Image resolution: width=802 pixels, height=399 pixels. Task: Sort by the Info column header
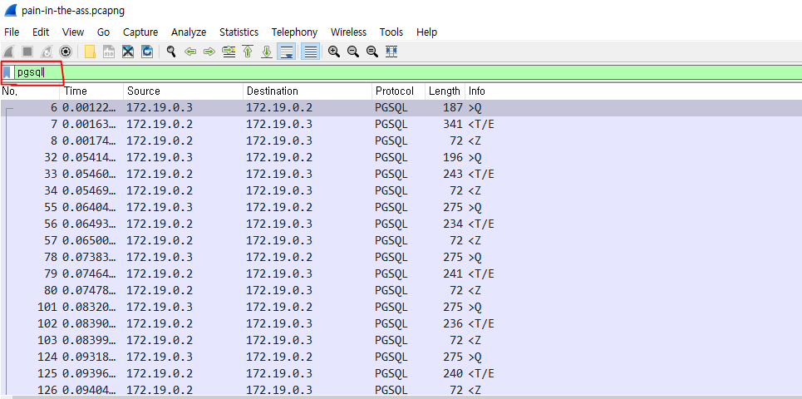(x=634, y=91)
